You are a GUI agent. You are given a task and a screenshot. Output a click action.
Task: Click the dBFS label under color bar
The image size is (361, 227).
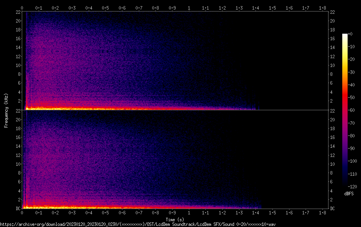pos(349,194)
